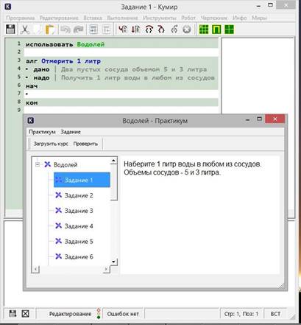The width and height of the screenshot is (301, 325).
Task: Click the crossed box icon in status bar
Action: pyautogui.click(x=26, y=313)
